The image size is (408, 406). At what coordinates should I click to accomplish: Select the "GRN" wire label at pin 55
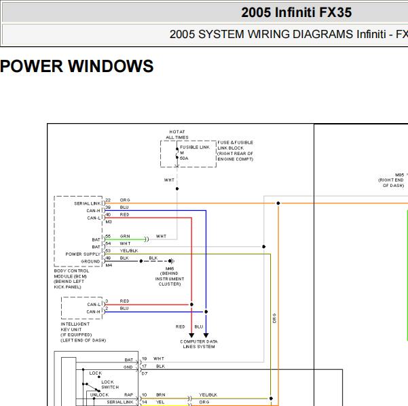[x=125, y=236]
